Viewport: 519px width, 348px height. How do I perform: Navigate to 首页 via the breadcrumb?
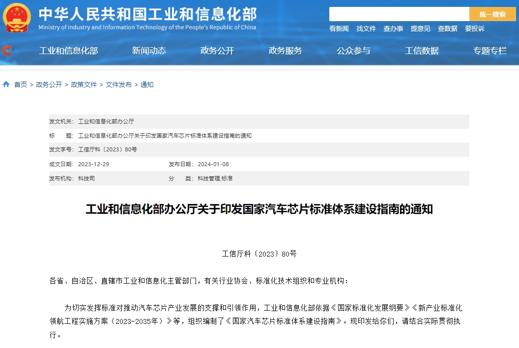coord(20,84)
